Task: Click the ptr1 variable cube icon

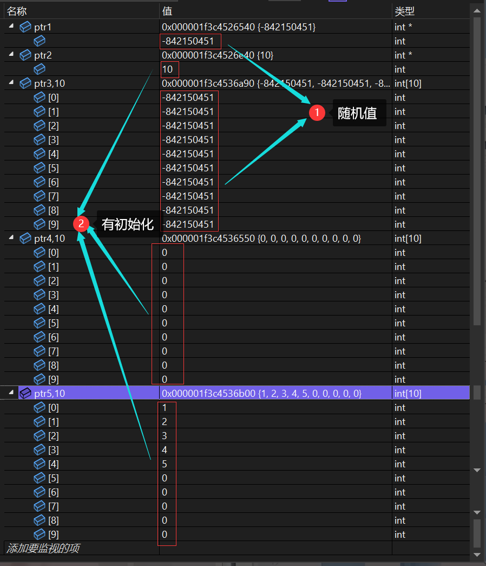Action: [25, 27]
